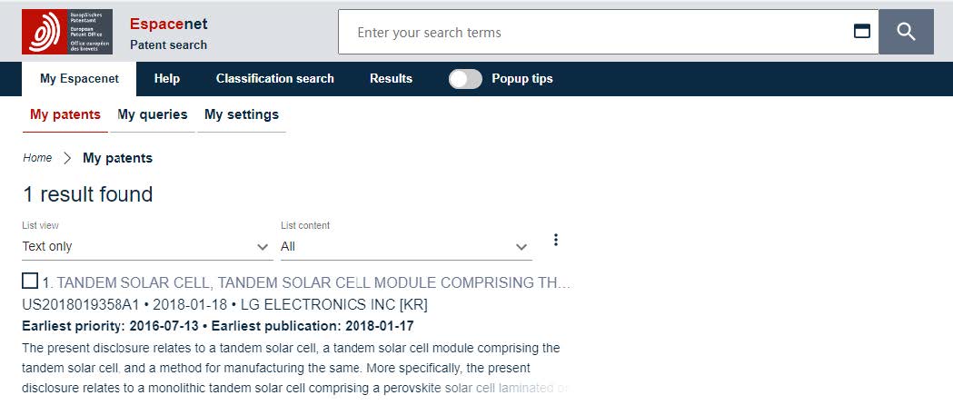Follow the Home breadcrumb link
Viewport: 953px width, 415px height.
[37, 158]
